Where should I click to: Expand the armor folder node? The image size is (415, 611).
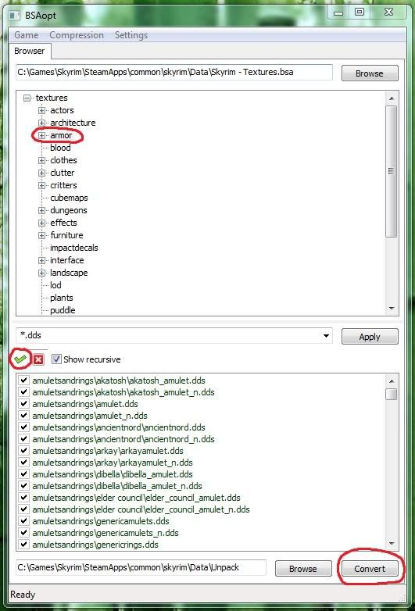(41, 135)
